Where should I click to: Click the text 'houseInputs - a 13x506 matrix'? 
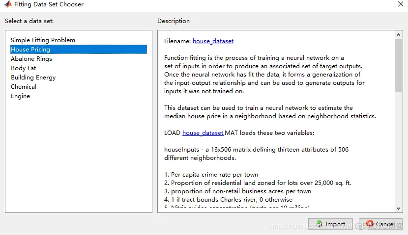click(x=208, y=150)
